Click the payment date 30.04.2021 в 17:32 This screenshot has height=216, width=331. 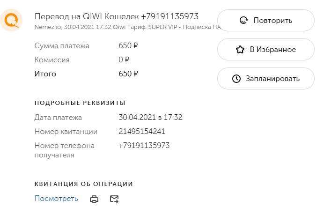150,117
